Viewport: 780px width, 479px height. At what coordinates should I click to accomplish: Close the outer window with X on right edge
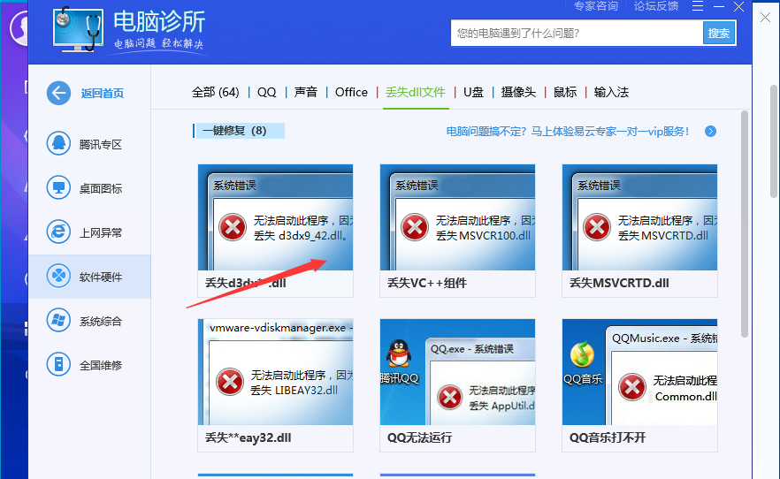765,18
